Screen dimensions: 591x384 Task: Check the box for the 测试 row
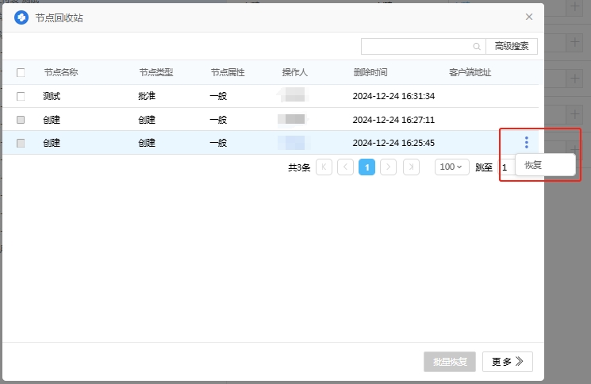pyautogui.click(x=21, y=96)
